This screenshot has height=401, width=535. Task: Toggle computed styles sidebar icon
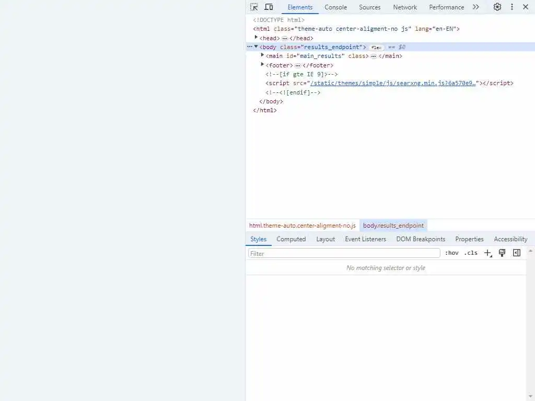click(517, 253)
